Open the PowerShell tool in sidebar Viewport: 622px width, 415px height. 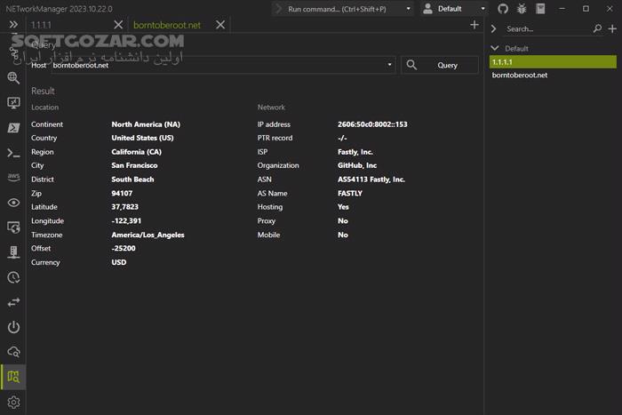13,128
